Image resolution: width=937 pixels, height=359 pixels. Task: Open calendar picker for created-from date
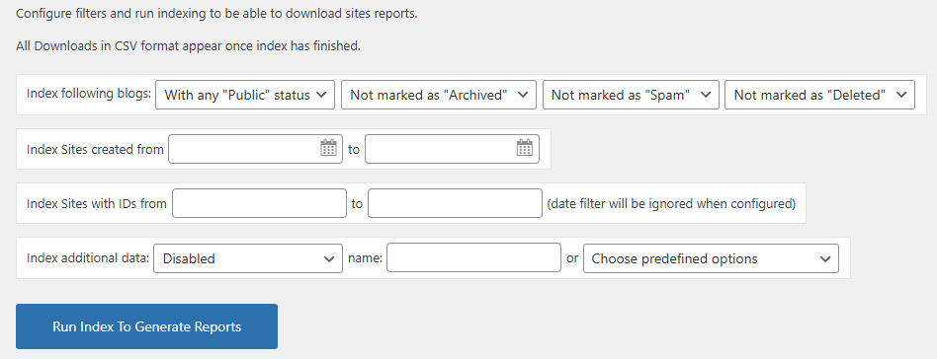[x=329, y=148]
